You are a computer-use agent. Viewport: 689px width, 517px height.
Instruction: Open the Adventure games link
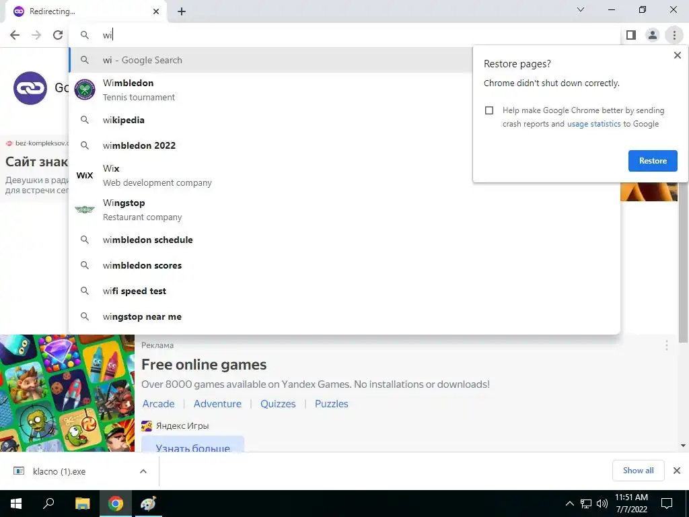tap(217, 404)
